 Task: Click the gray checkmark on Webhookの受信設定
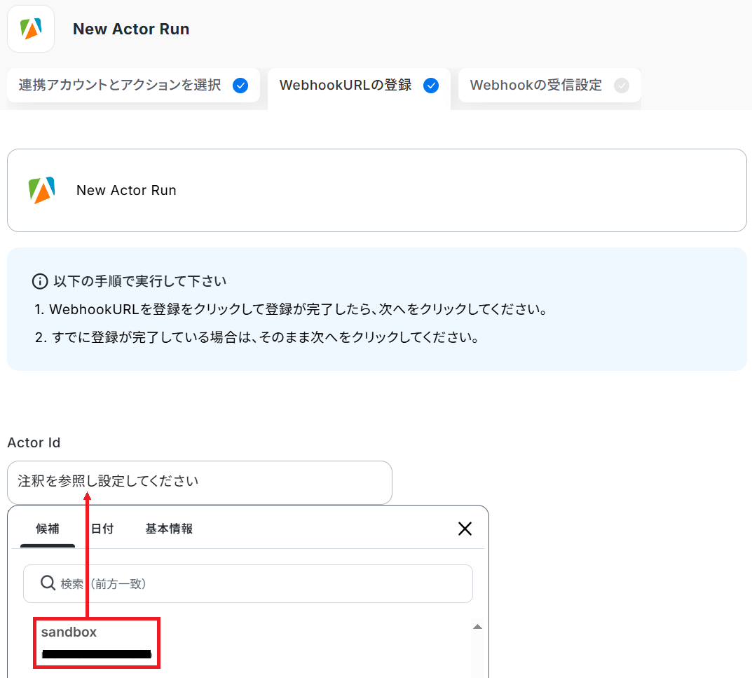621,86
